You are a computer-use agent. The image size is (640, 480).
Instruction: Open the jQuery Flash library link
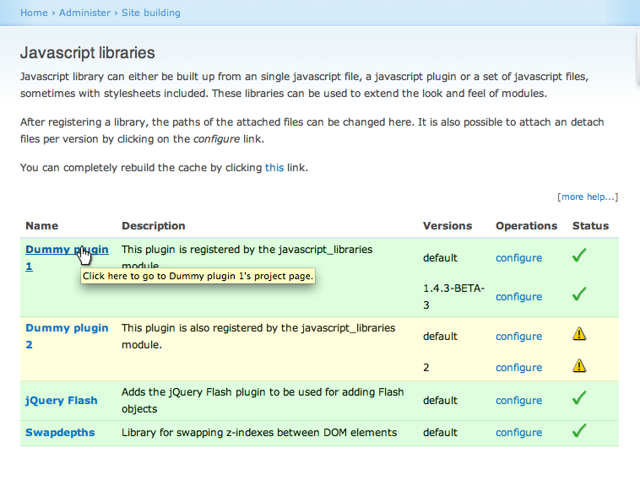[62, 401]
